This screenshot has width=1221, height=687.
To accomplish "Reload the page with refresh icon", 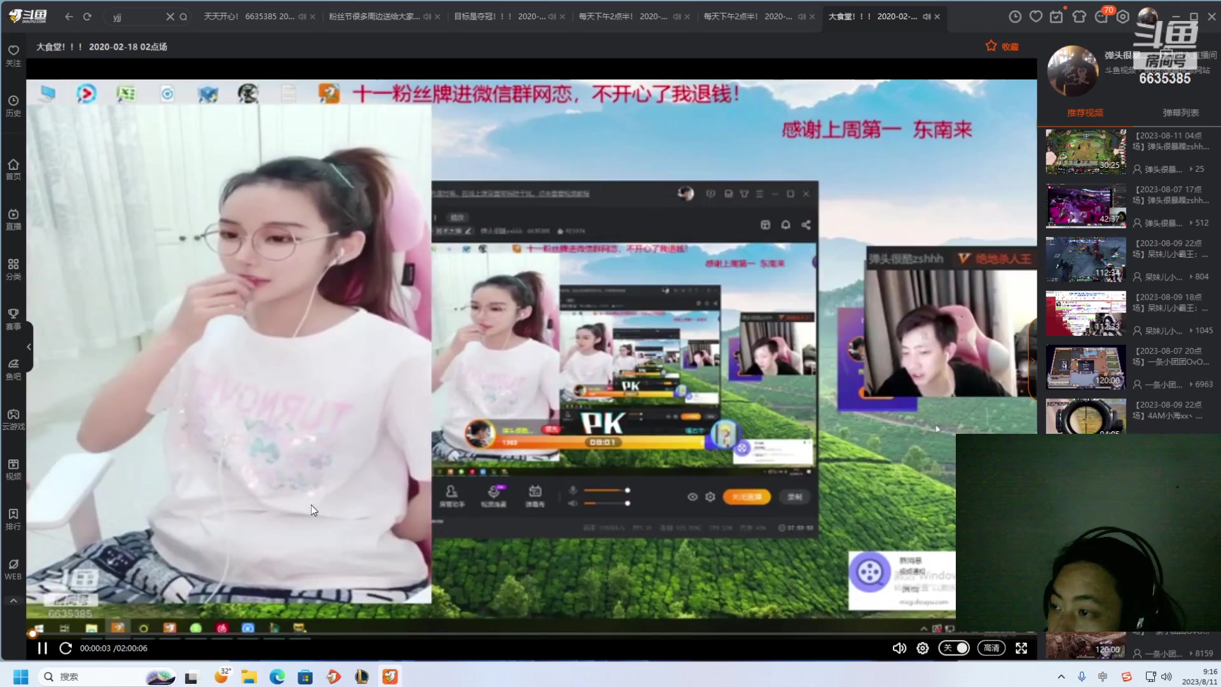I will (87, 17).
